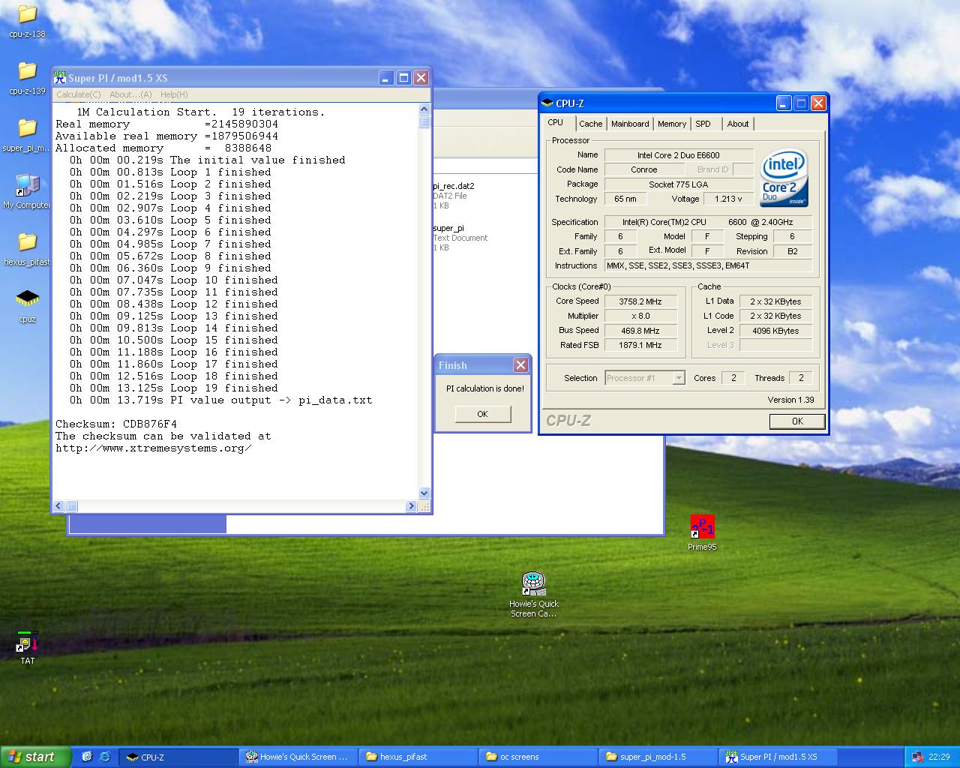This screenshot has height=768, width=960.
Task: Open the Calculate(C) menu in Super PI
Action: pyautogui.click(x=78, y=94)
